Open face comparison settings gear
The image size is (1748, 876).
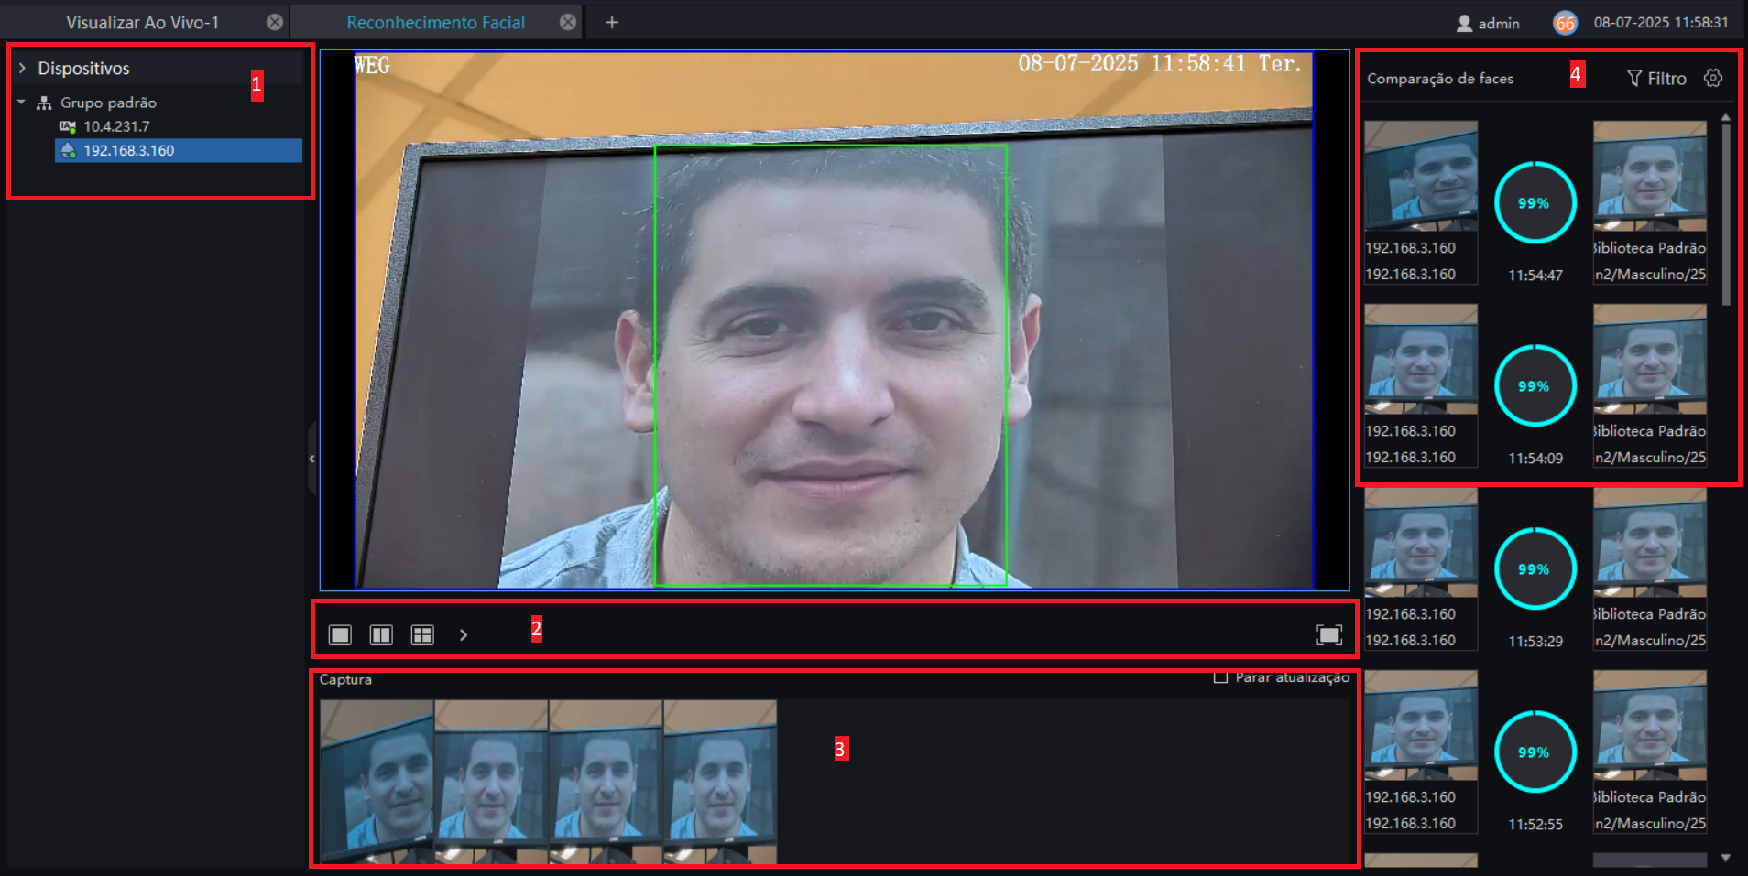[1713, 78]
